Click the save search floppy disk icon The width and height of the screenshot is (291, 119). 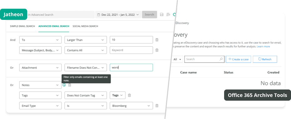[162, 15]
